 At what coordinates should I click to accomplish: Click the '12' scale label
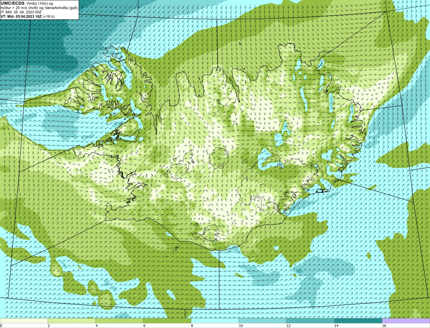289,326
